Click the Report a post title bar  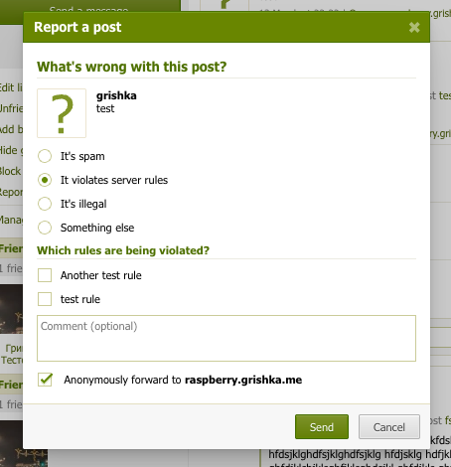pos(226,27)
